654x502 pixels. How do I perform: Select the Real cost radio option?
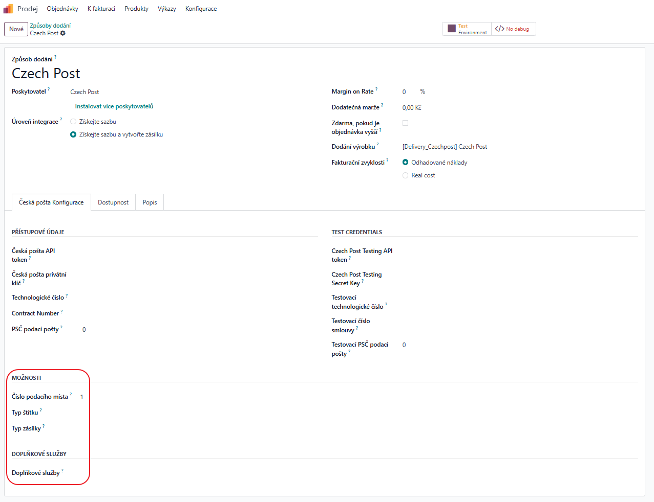[406, 175]
